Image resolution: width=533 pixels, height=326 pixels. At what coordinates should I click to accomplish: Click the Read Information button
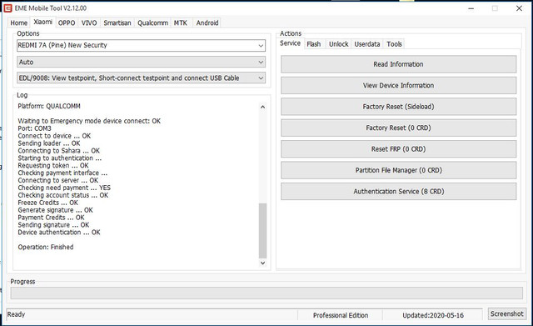point(398,64)
